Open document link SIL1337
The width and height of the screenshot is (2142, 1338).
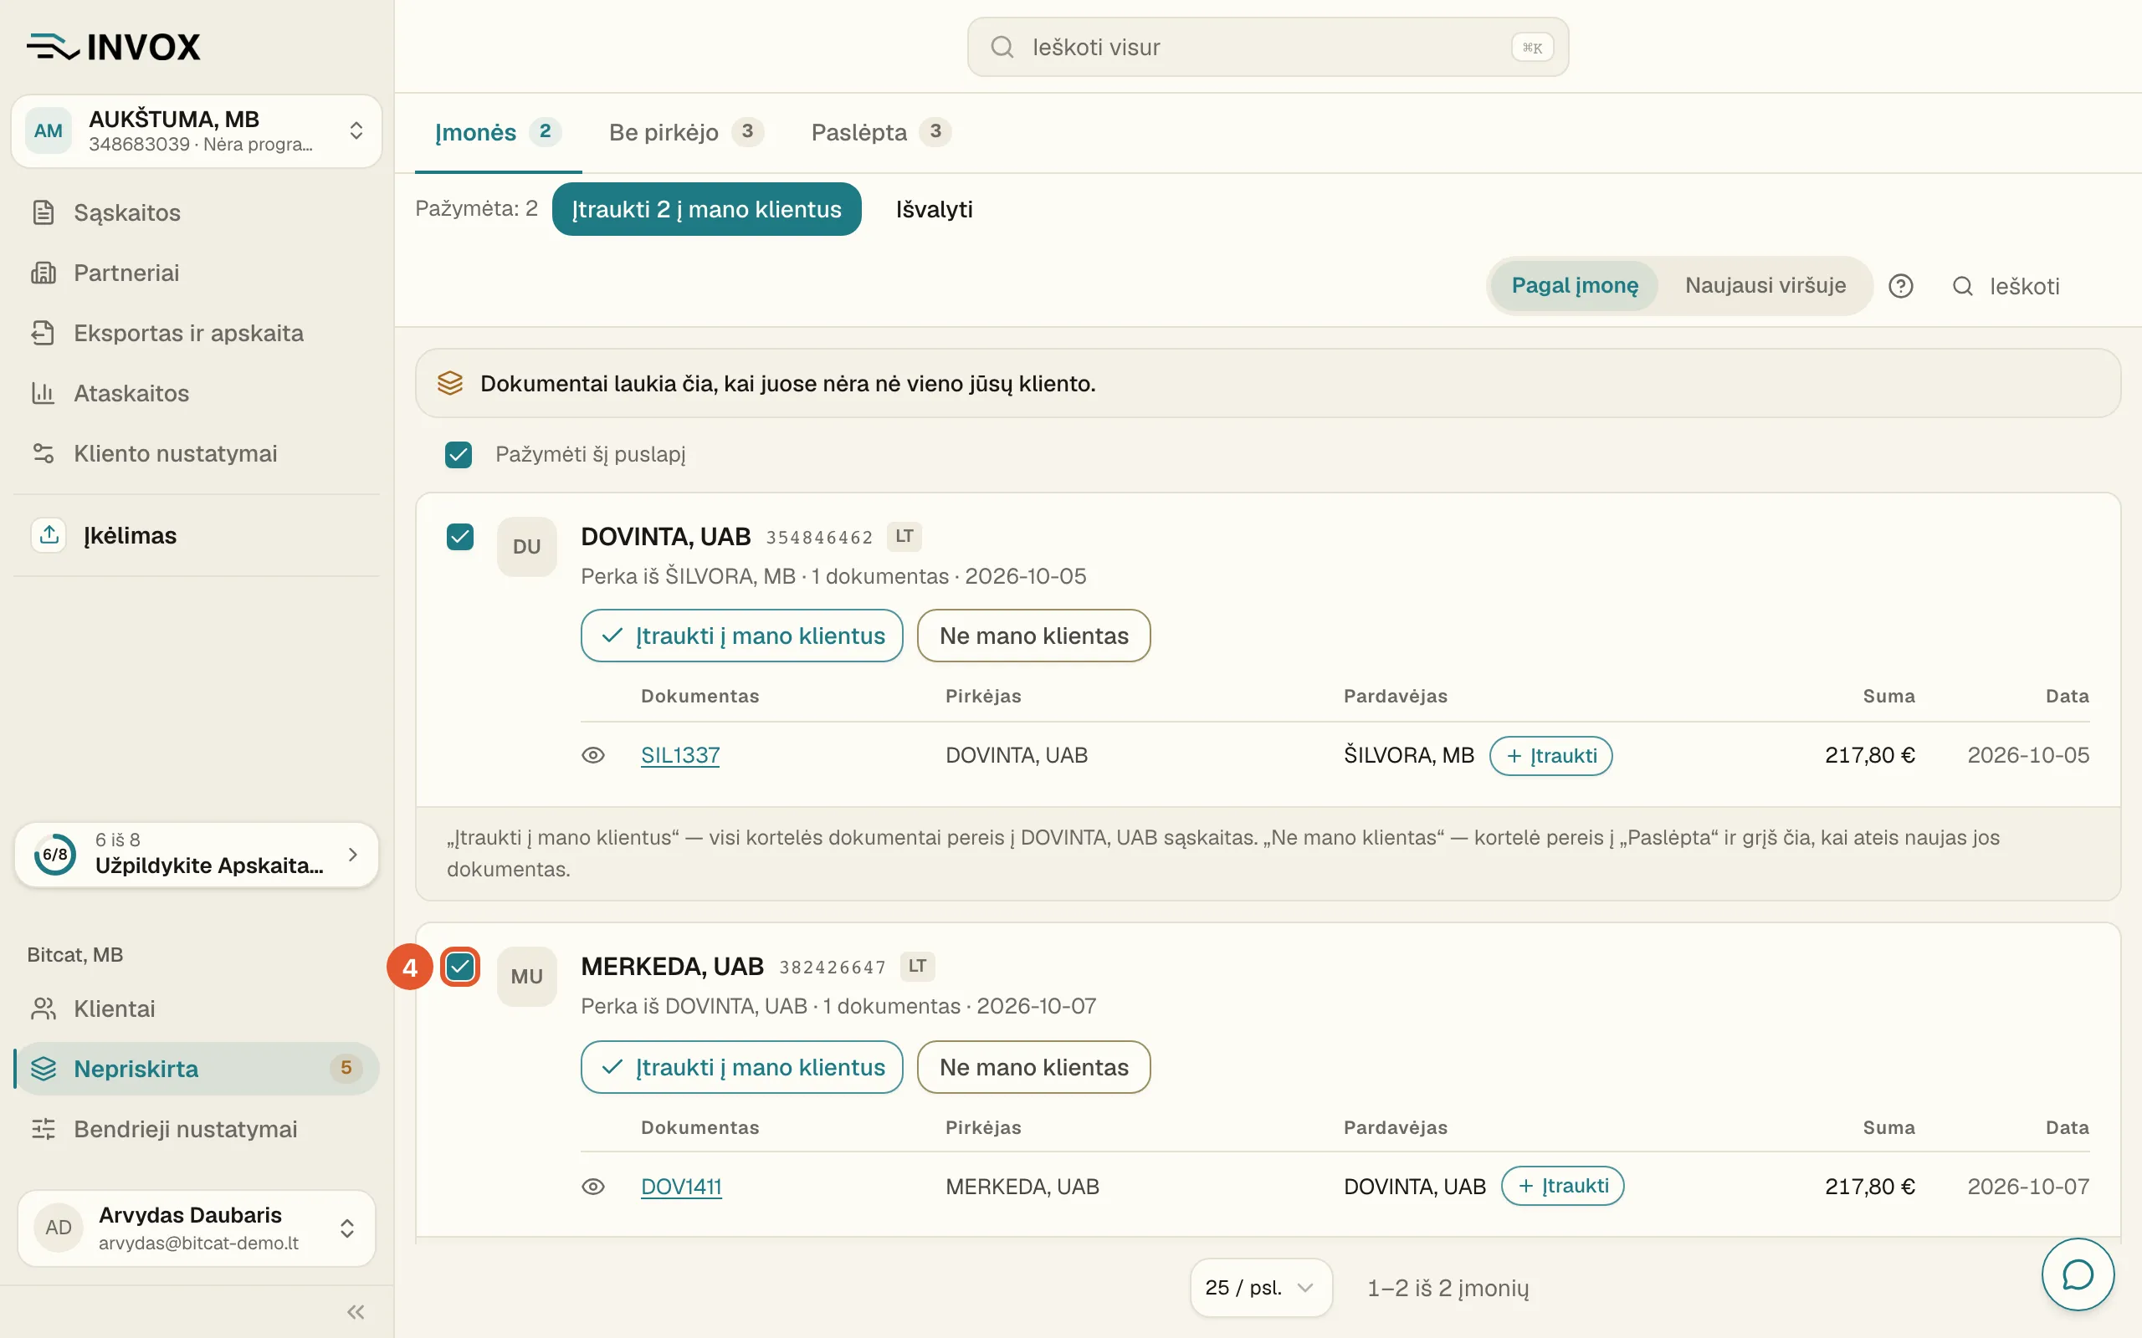point(679,756)
